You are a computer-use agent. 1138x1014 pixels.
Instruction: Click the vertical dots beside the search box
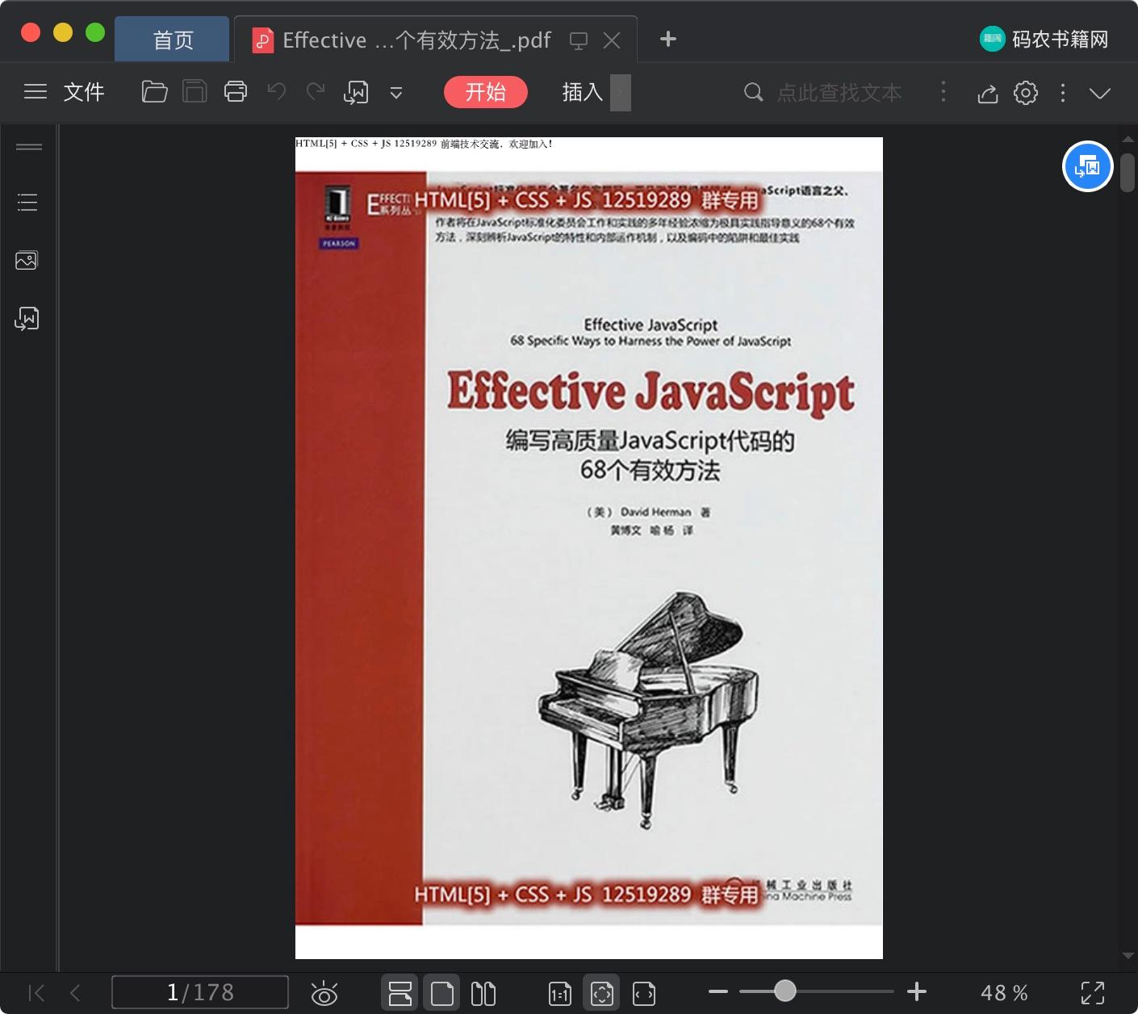coord(943,92)
